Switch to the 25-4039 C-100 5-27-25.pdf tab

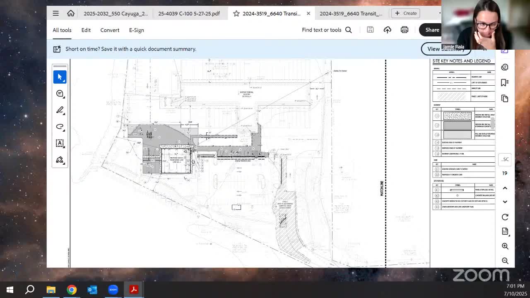pos(189,13)
